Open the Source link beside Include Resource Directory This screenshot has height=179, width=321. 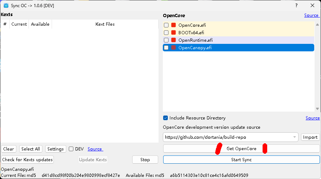click(x=312, y=118)
